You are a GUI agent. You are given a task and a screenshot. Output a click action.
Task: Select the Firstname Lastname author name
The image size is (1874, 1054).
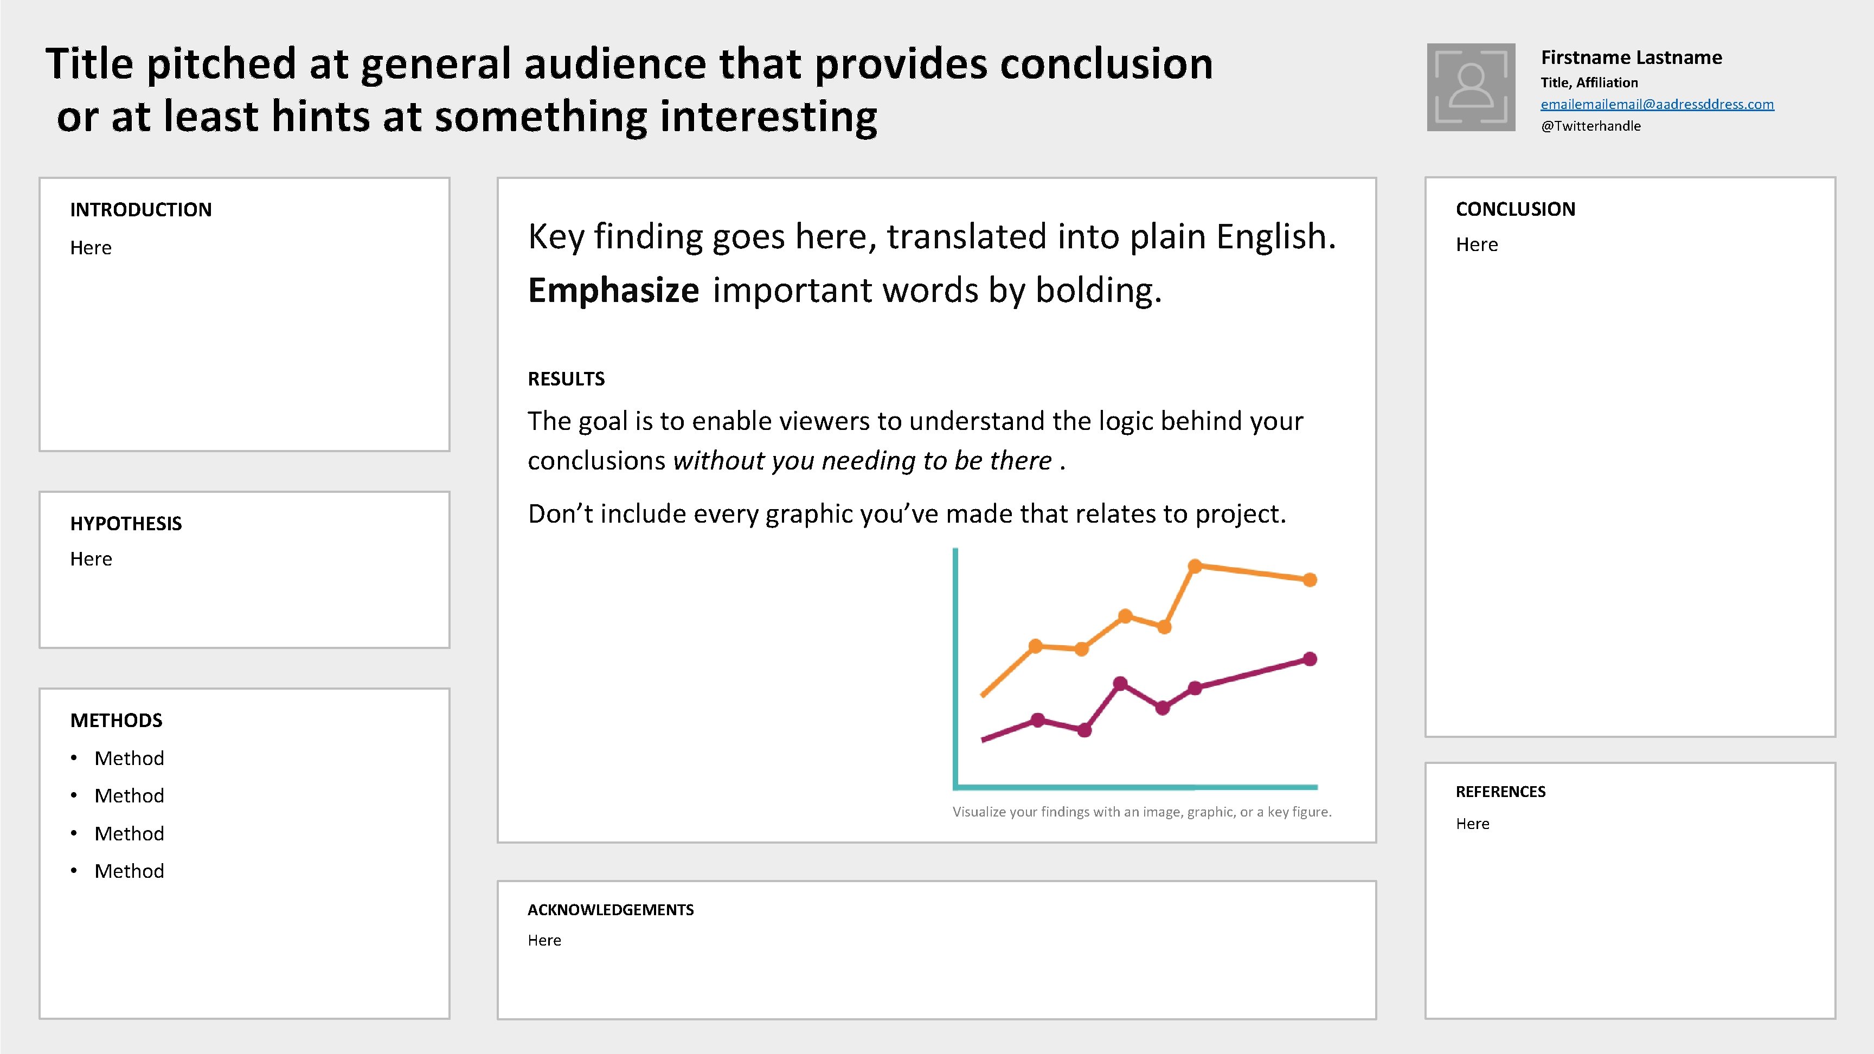pos(1631,57)
